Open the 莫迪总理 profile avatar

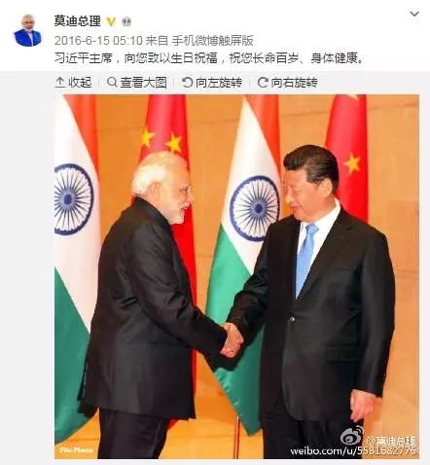[x=27, y=30]
